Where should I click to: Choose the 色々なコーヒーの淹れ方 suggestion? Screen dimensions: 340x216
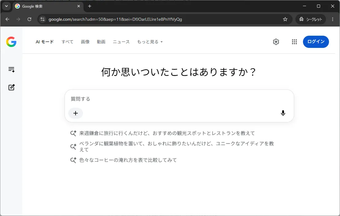pyautogui.click(x=128, y=160)
